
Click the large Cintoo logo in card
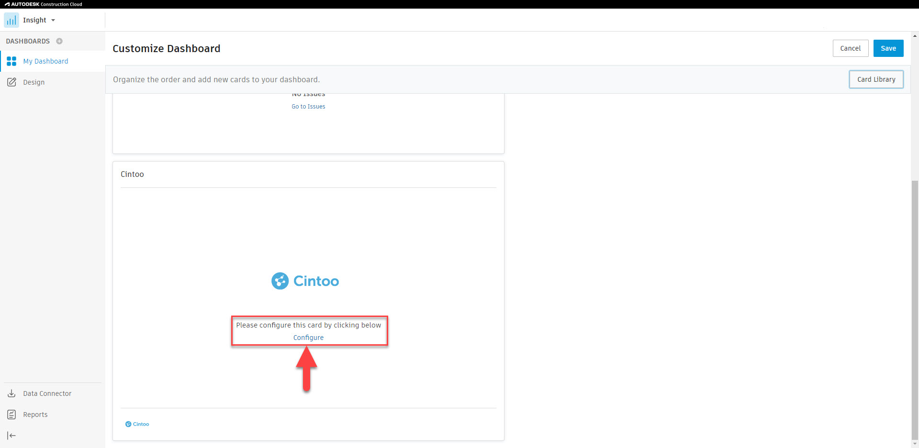click(305, 281)
